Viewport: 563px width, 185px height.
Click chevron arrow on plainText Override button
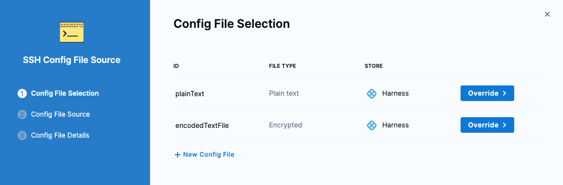(504, 93)
